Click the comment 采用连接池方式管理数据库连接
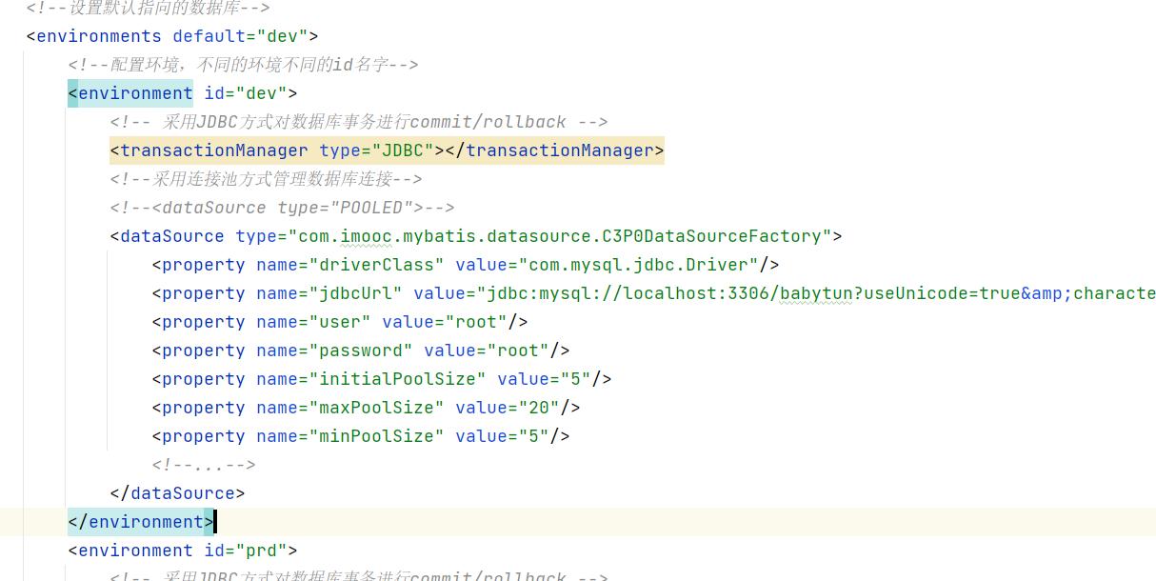1156x581 pixels. tap(266, 179)
